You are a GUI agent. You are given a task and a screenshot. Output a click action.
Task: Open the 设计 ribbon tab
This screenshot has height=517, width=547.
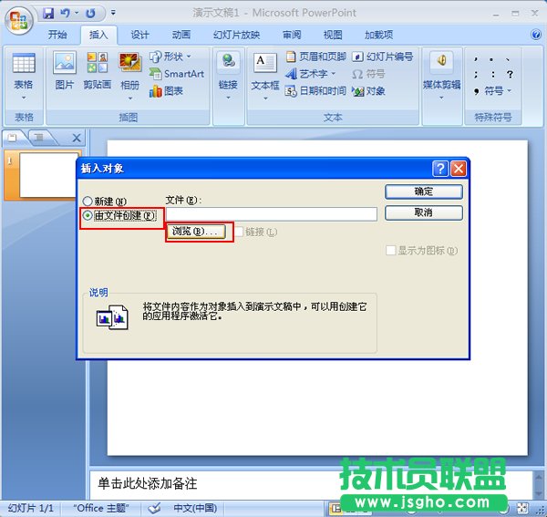point(139,35)
